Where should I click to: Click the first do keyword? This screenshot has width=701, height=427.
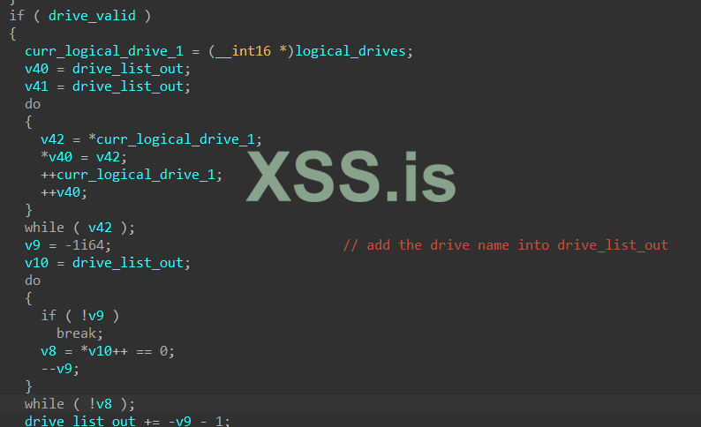pos(33,104)
